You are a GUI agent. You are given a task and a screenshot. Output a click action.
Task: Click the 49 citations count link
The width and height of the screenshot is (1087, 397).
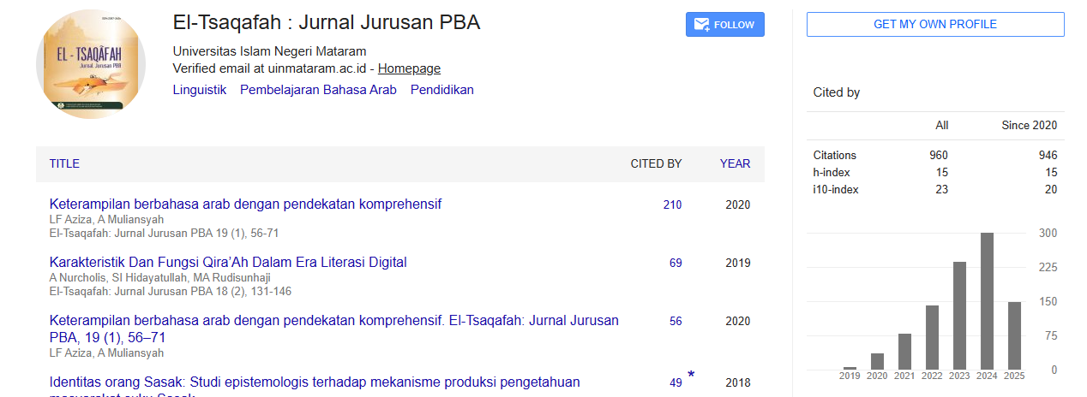pyautogui.click(x=676, y=382)
